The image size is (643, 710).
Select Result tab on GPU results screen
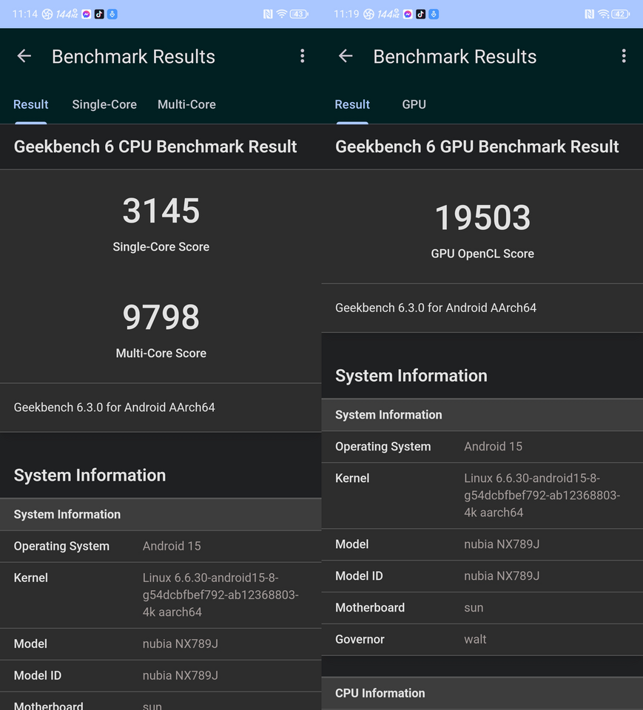tap(352, 104)
